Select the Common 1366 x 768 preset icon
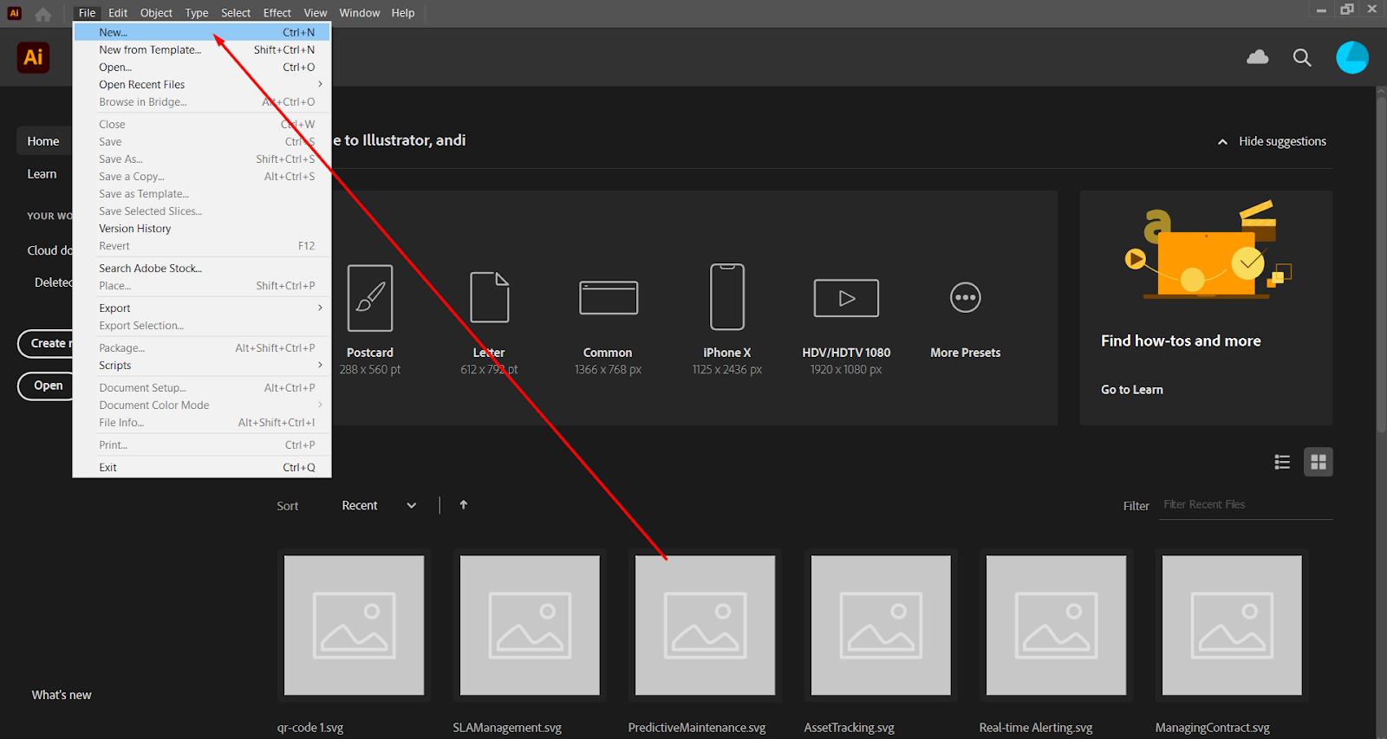Screen dimensions: 1387x739 (609, 298)
